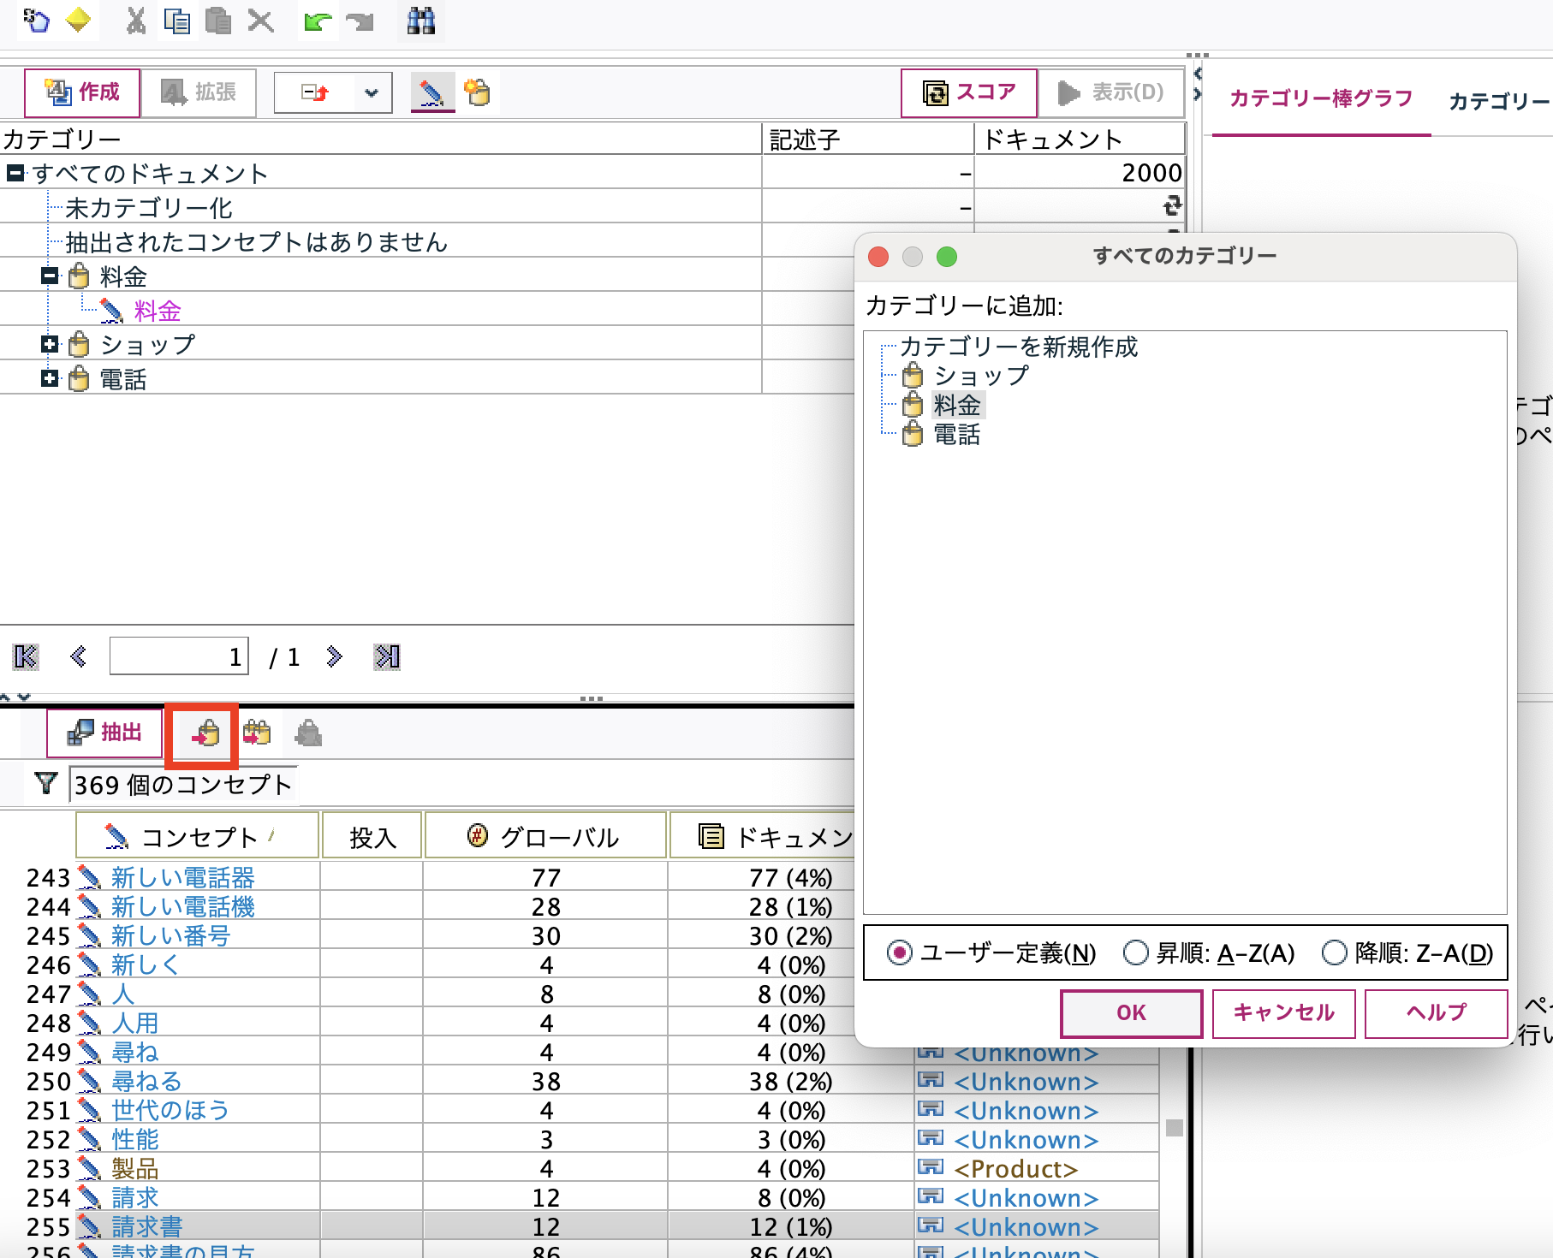Collapse the 料金 category node
The height and width of the screenshot is (1258, 1553).
pyautogui.click(x=49, y=276)
